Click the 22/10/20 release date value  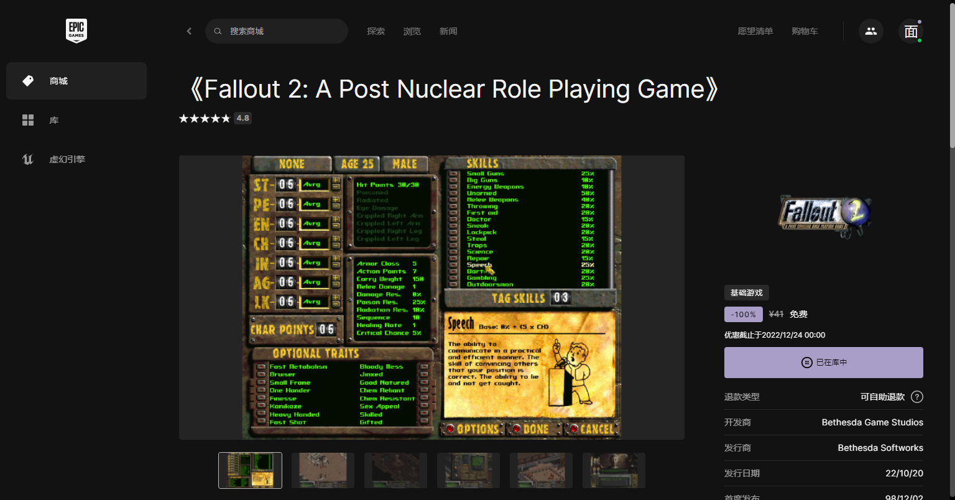pyautogui.click(x=904, y=473)
